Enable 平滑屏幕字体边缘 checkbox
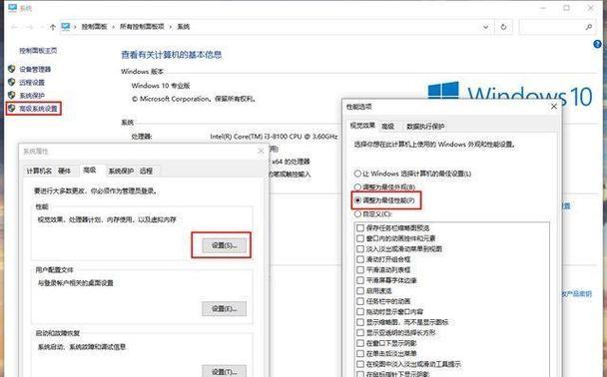The width and height of the screenshot is (607, 377). point(360,280)
